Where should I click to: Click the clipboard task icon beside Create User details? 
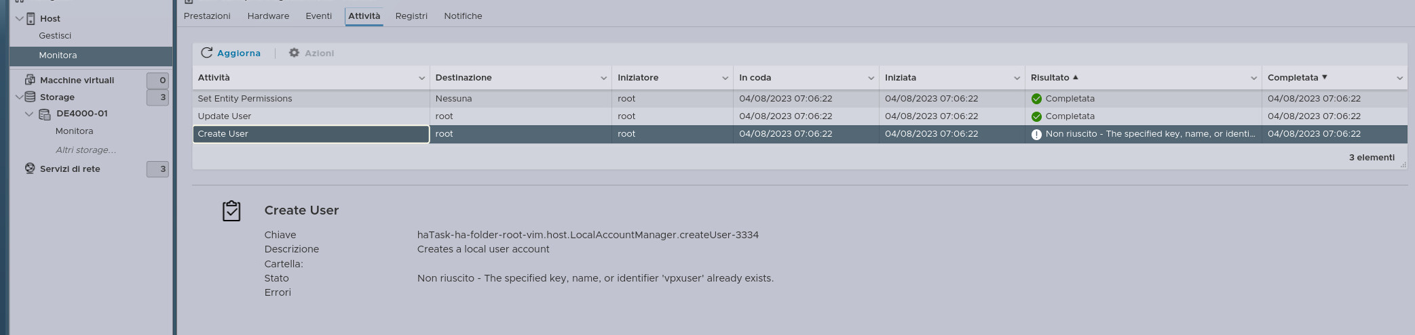pos(231,211)
